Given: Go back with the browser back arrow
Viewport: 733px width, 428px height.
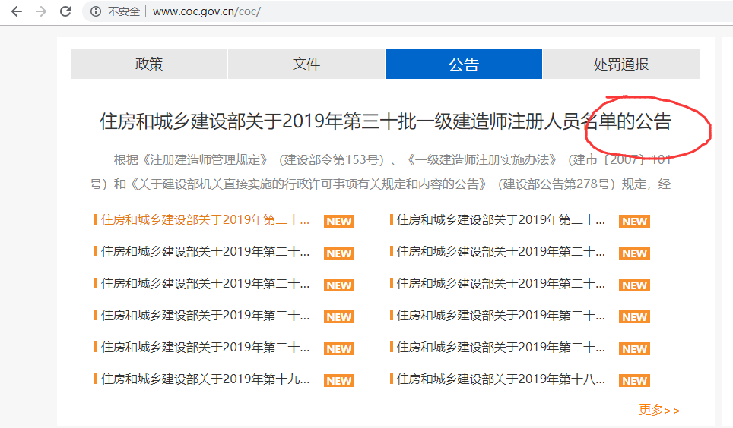Looking at the screenshot, I should point(17,11).
